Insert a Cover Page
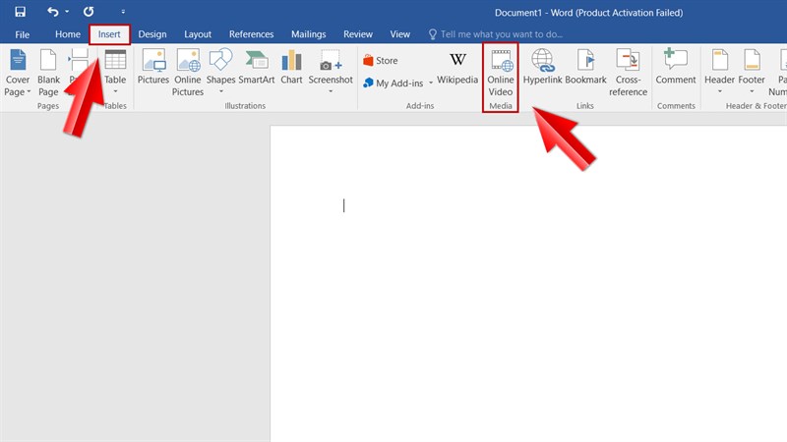Viewport: 787px width, 442px height. tap(18, 73)
